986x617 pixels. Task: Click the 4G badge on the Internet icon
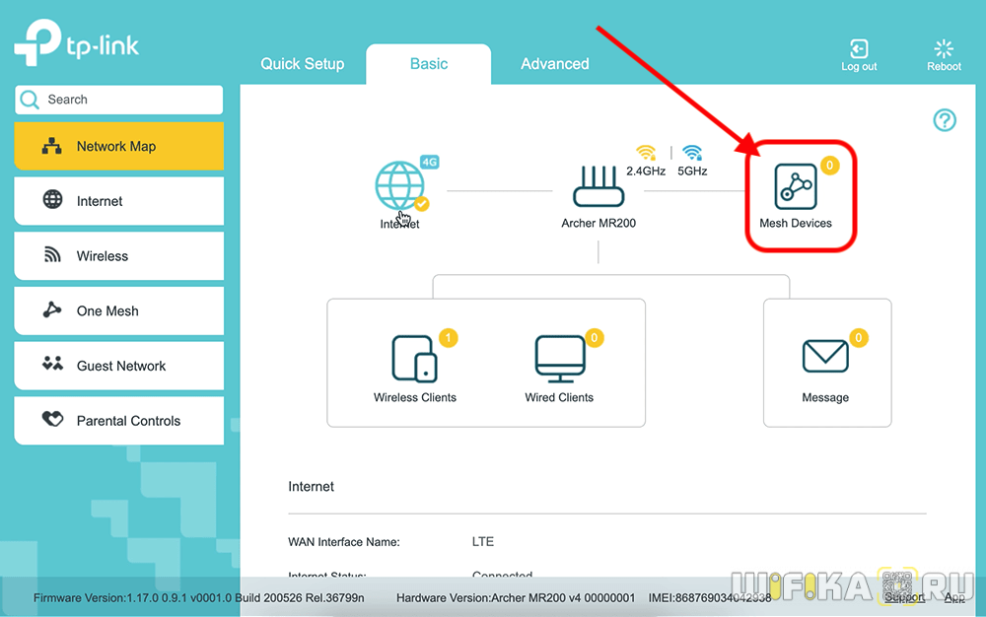coord(430,162)
